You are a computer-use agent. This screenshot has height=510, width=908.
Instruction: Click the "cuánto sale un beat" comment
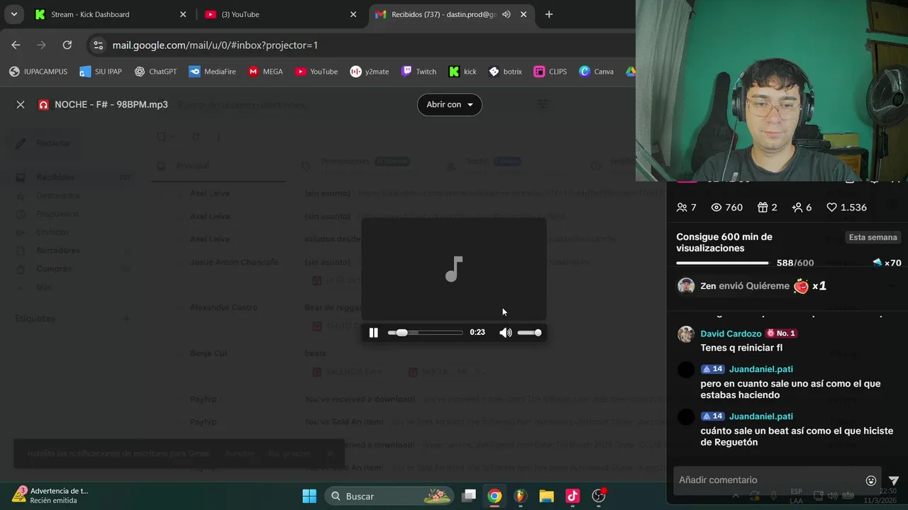click(x=797, y=436)
